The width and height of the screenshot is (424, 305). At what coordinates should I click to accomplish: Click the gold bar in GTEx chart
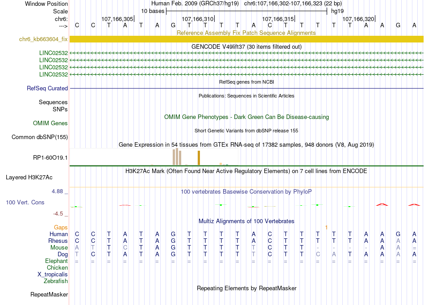click(199, 158)
